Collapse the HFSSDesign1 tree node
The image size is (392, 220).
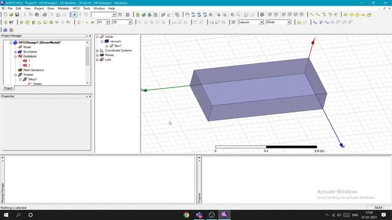click(x=11, y=43)
